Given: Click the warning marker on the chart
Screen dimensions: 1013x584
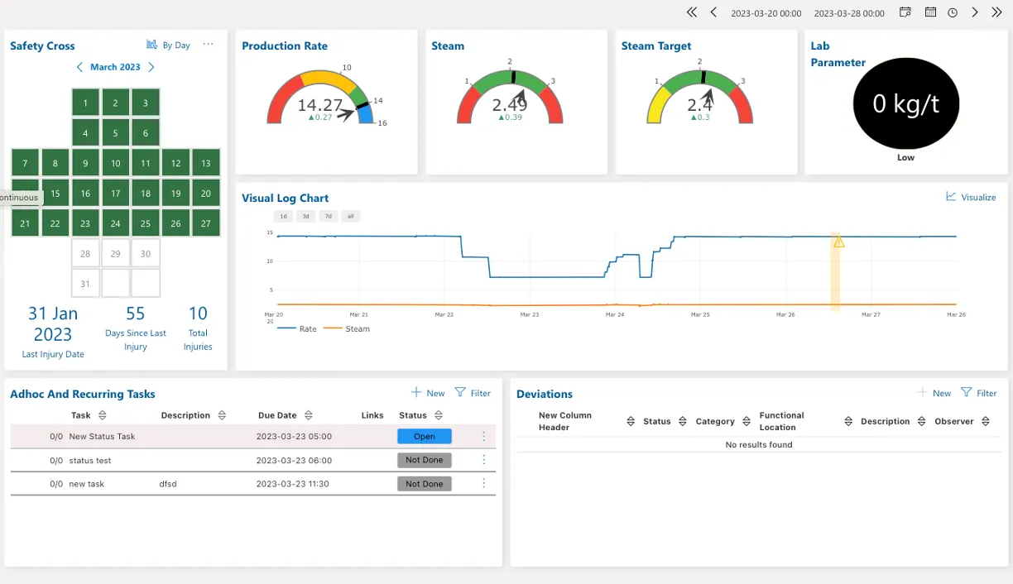Looking at the screenshot, I should click(838, 242).
